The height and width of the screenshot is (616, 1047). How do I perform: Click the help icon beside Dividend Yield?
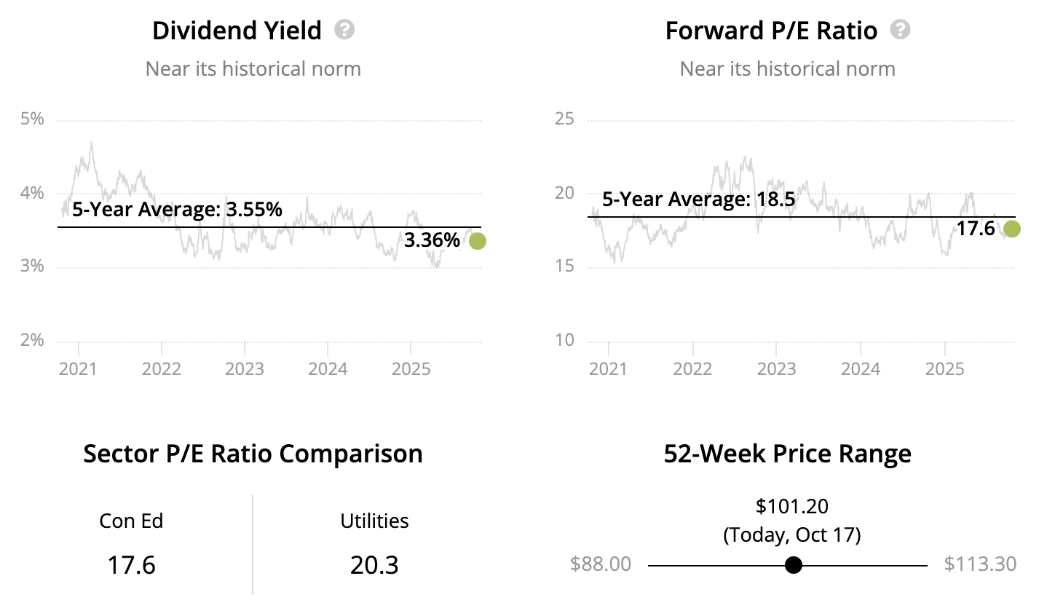344,30
